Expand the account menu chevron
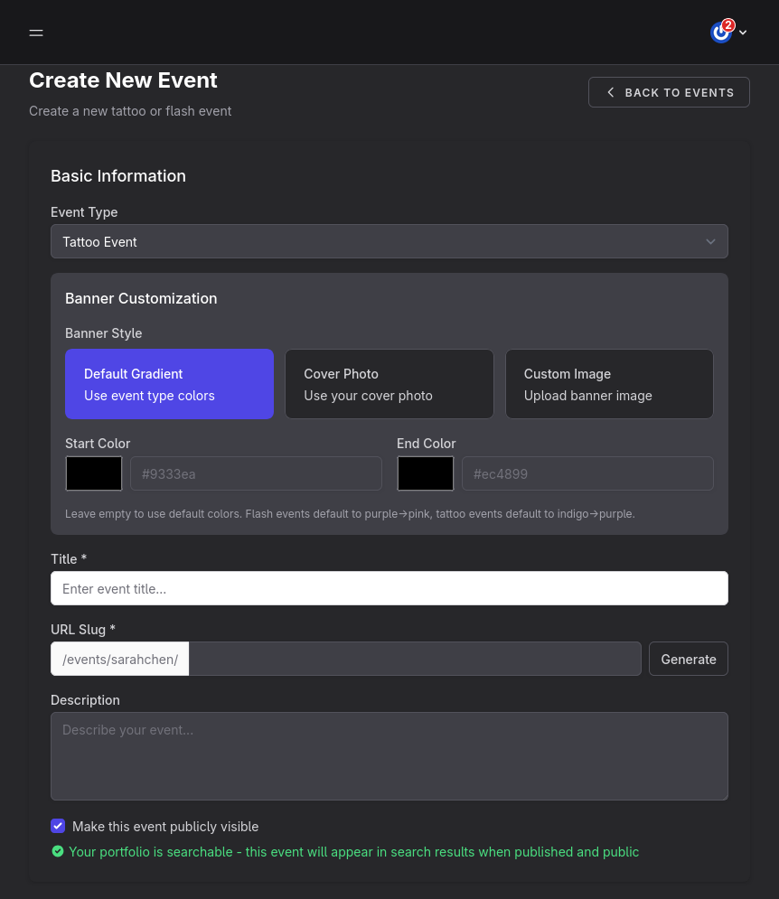This screenshot has height=899, width=779. pos(743,33)
